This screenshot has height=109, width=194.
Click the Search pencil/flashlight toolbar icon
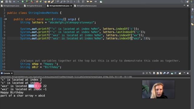click(52, 2)
